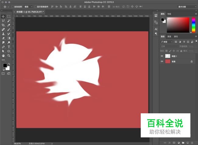Select the Horizontal Type tool
Image resolution: width=198 pixels, height=145 pixels.
pos(9,47)
